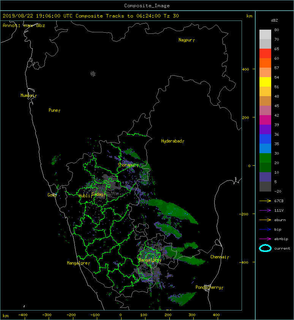This screenshot has width=294, height=320.
Task: Click the 42 dBZ magenta color swatch
Action: pyautogui.click(x=265, y=120)
